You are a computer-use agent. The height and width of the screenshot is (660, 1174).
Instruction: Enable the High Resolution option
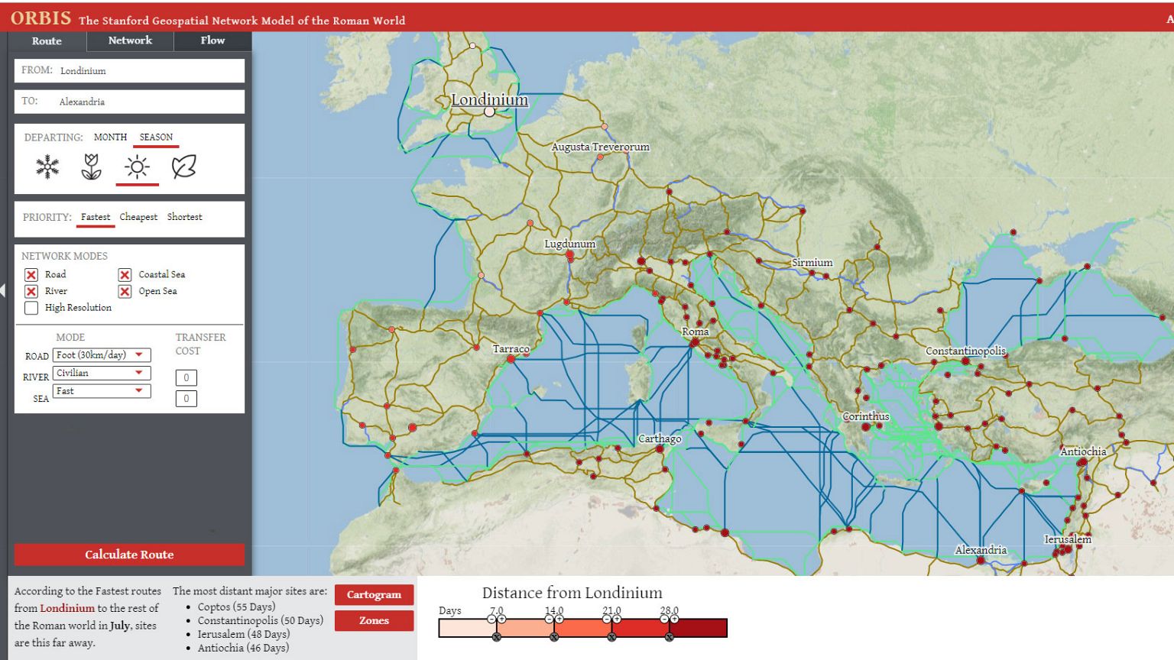click(x=31, y=308)
